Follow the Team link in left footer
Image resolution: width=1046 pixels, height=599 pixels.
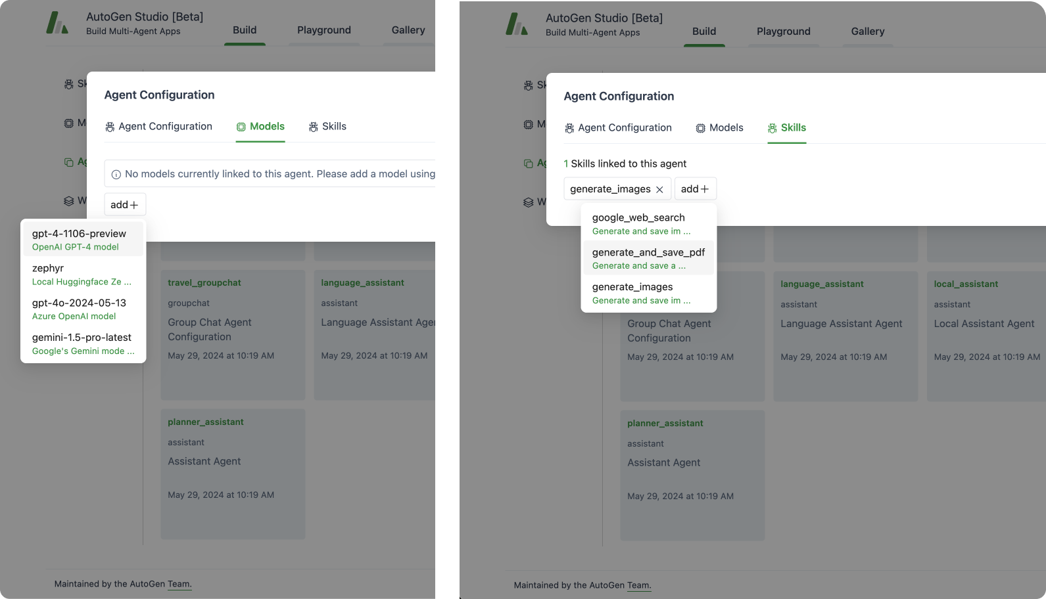click(x=179, y=584)
